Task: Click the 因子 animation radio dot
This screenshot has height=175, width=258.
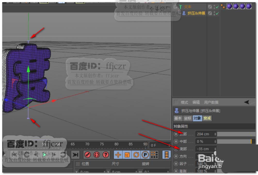Action: point(176,164)
